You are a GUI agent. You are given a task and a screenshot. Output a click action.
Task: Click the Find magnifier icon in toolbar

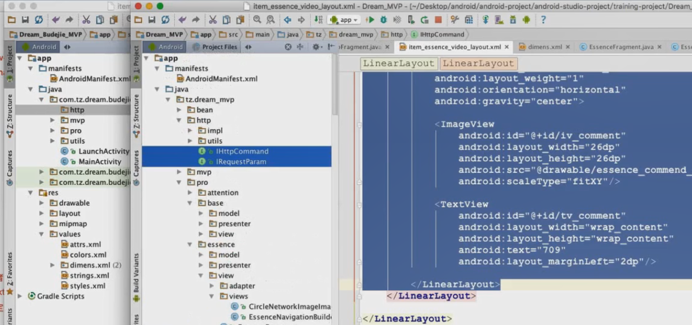tap(257, 20)
